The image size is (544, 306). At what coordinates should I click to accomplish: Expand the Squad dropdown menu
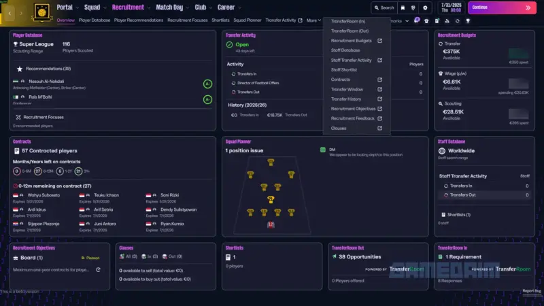[91, 7]
